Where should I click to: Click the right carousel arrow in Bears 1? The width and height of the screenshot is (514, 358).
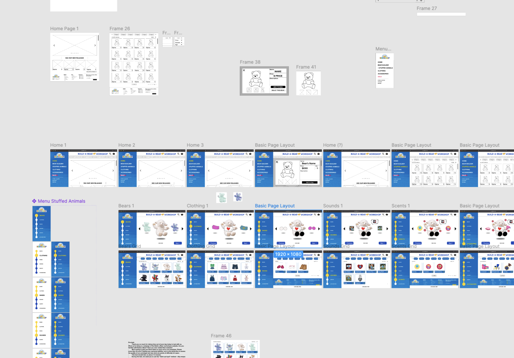pyautogui.click(x=183, y=229)
